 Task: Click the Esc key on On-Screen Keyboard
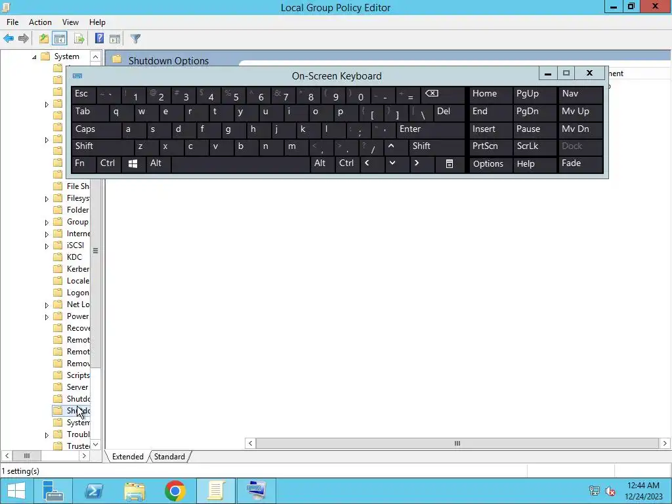click(x=83, y=94)
